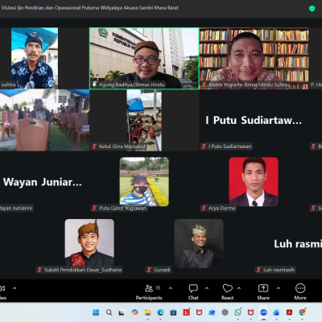Click the 'Luh rasmiasih' name label

[x=279, y=270]
